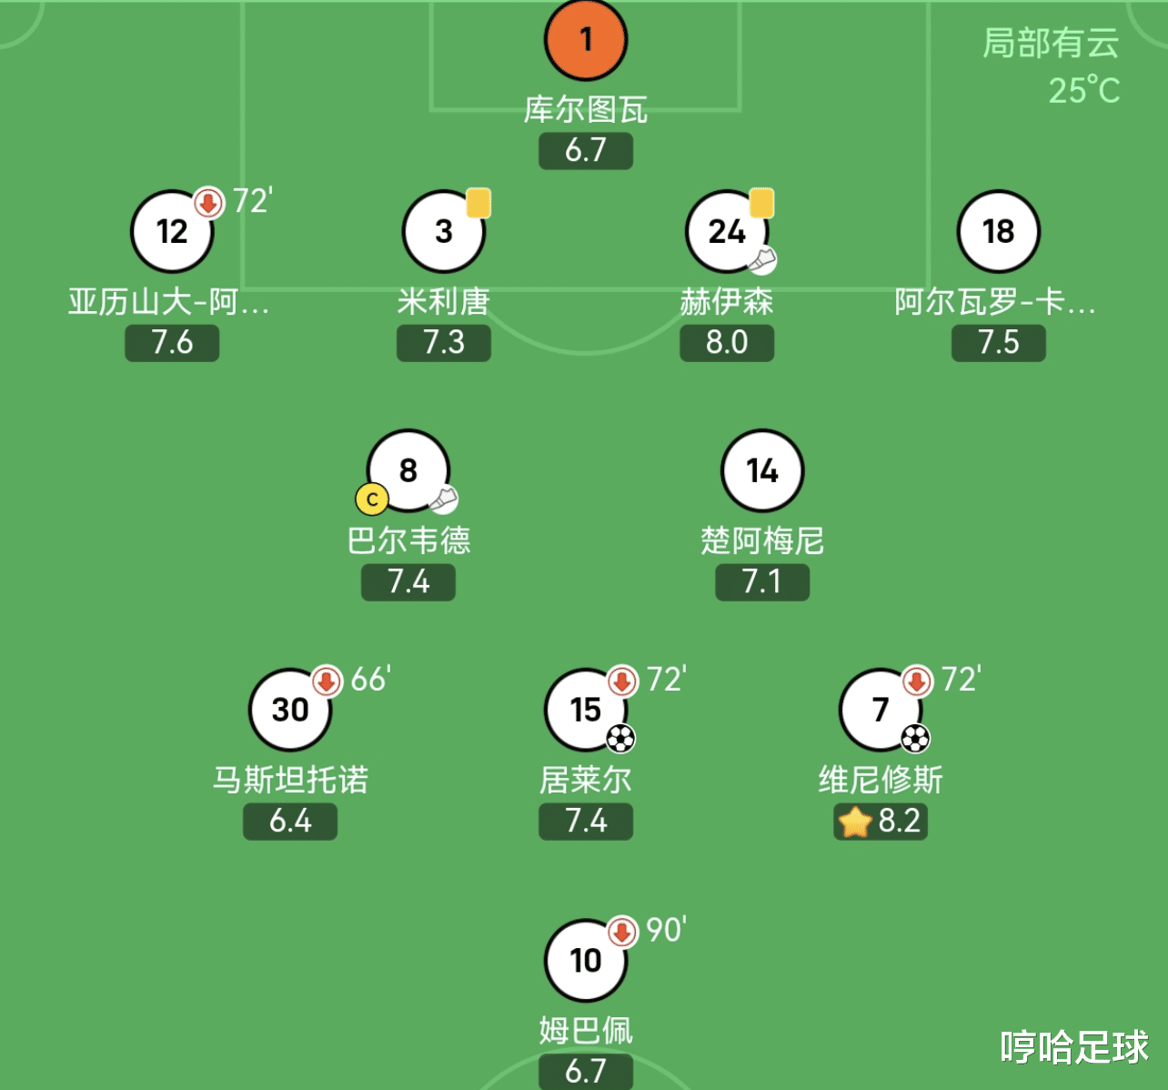The height and width of the screenshot is (1090, 1168).
Task: Click the substitution arrow on 马斯坦托诺
Action: click(327, 681)
